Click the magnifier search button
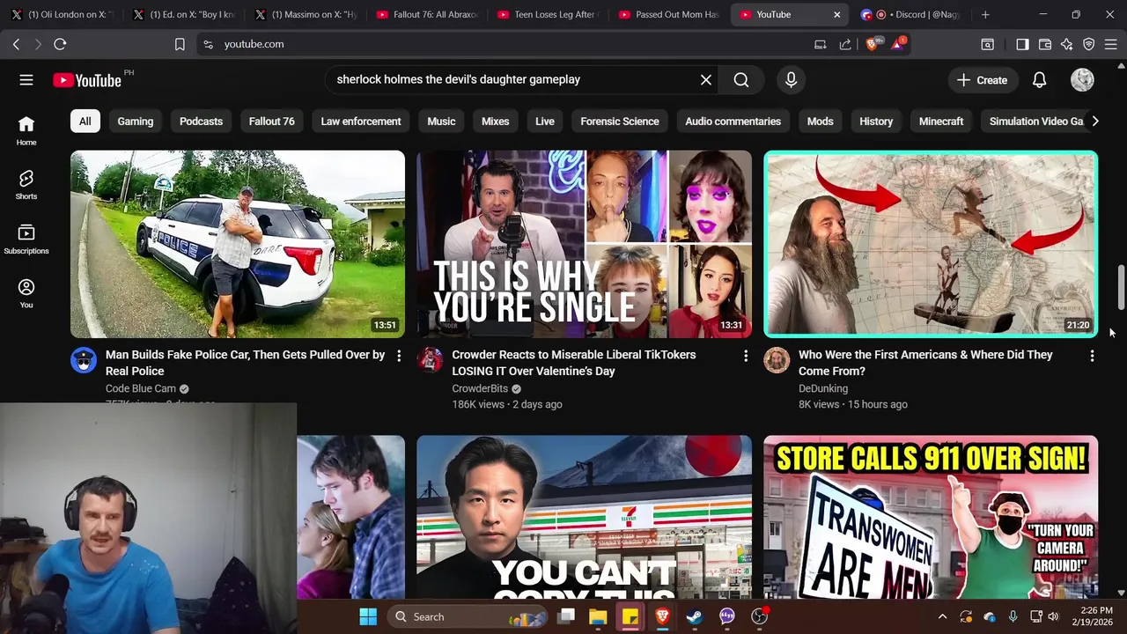1127x634 pixels. (741, 80)
